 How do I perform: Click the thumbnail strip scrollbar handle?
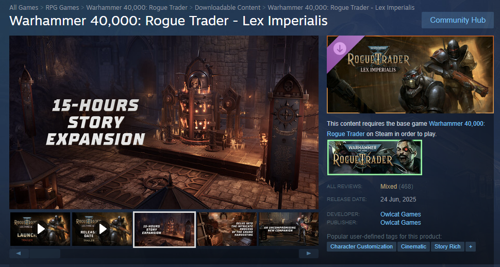pyautogui.click(x=45, y=254)
